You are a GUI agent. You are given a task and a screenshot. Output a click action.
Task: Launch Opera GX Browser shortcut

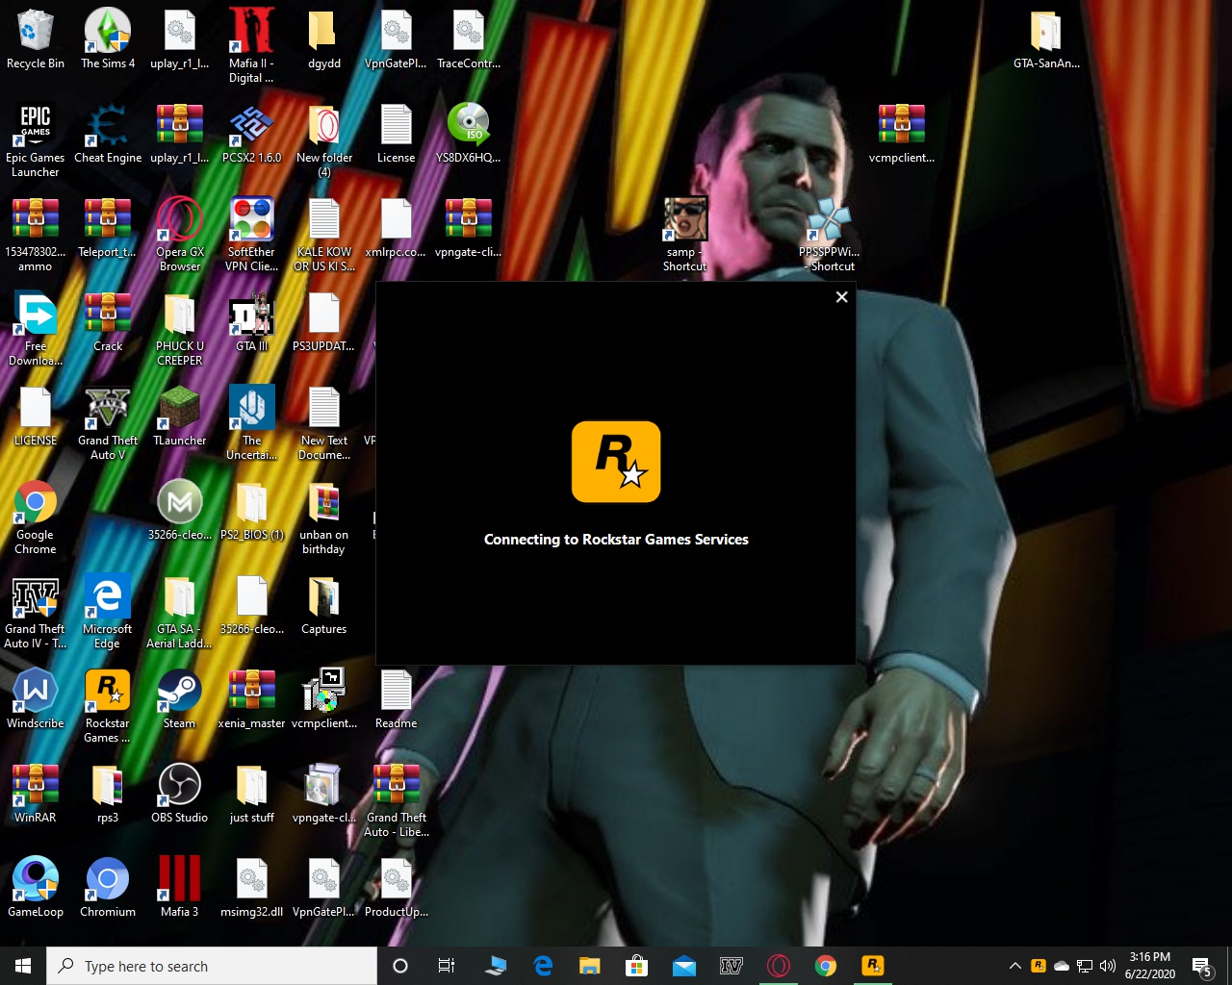180,235
